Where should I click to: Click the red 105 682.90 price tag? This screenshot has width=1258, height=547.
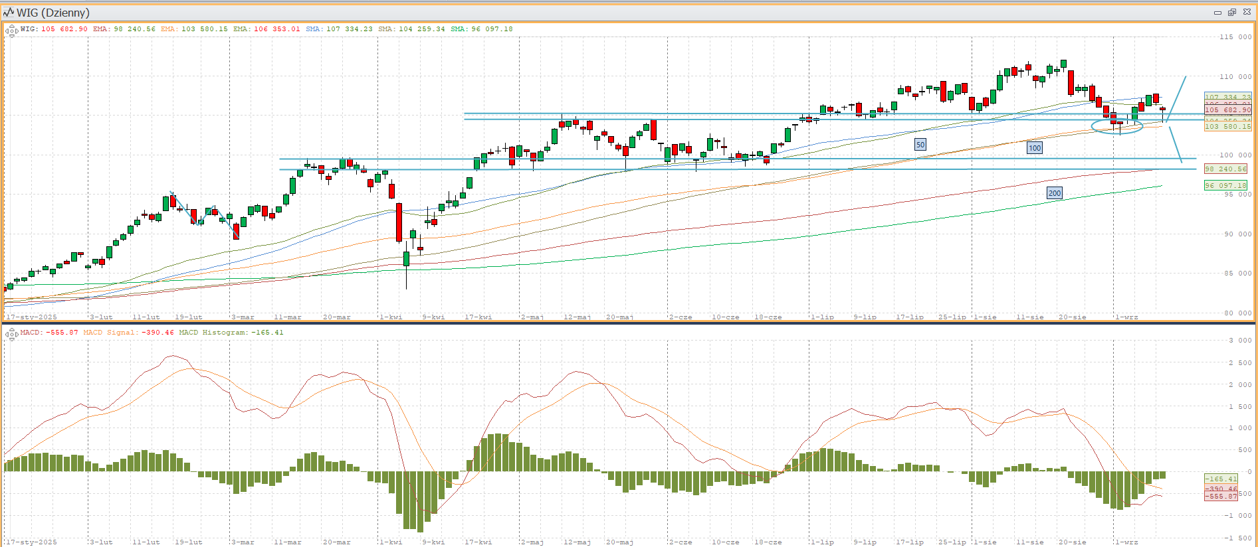point(1227,110)
